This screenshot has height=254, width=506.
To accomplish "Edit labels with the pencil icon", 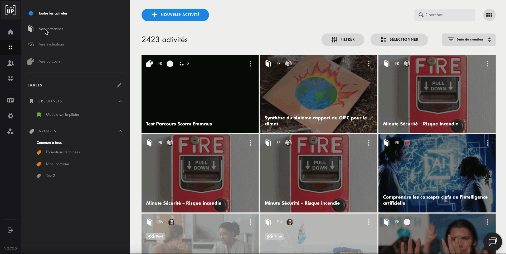I will pyautogui.click(x=119, y=85).
